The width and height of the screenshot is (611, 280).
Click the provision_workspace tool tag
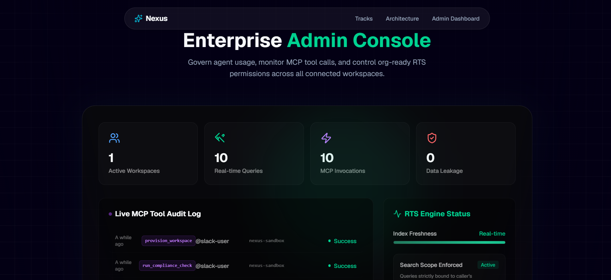[x=168, y=241]
